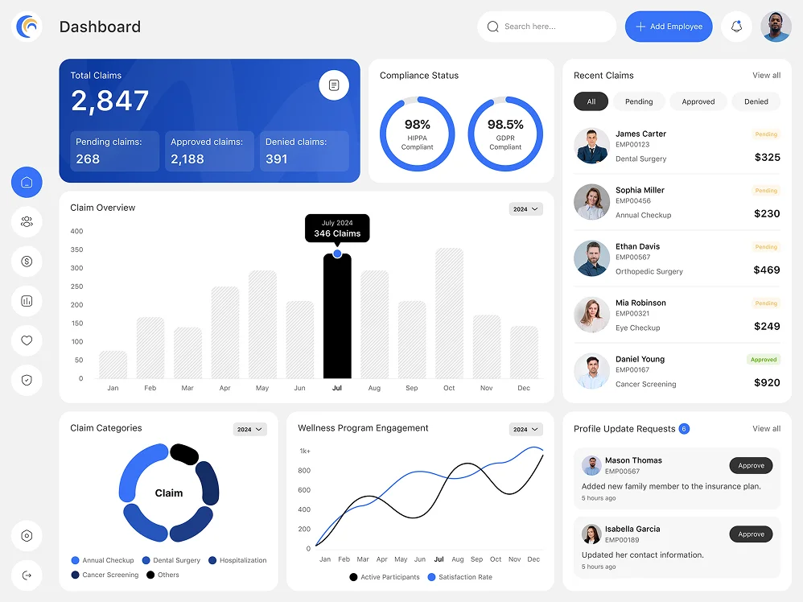Click the Add Employee button
Viewport: 803px width, 602px height.
pyautogui.click(x=669, y=26)
